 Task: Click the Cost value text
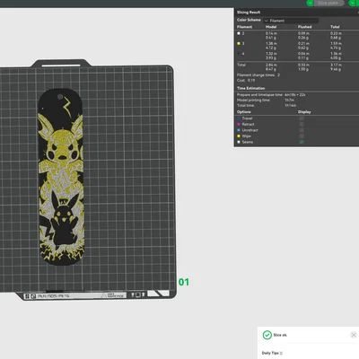[x=251, y=81]
